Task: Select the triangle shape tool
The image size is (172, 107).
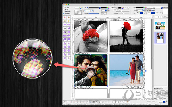Action: [x=65, y=43]
